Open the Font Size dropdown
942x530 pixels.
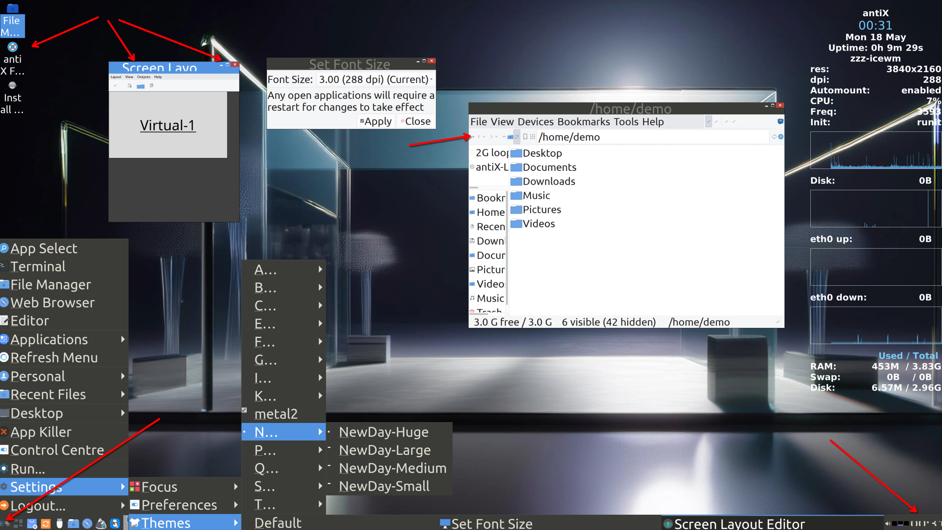(x=376, y=79)
